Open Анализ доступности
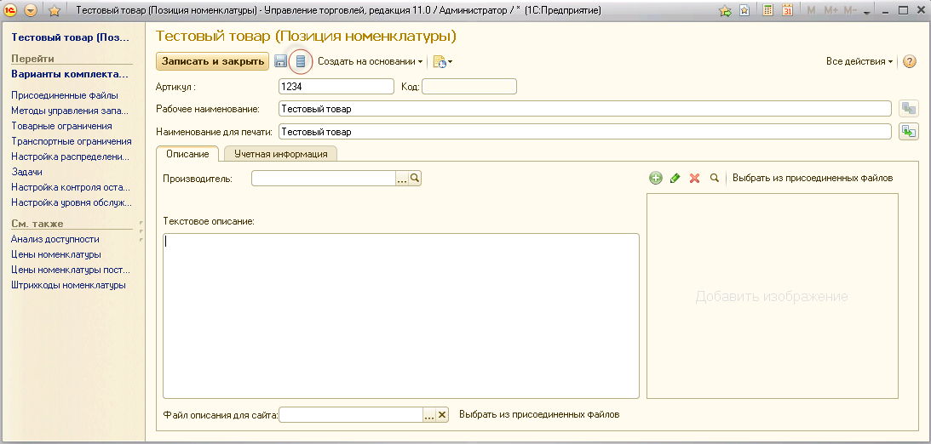931x444 pixels. pos(55,240)
